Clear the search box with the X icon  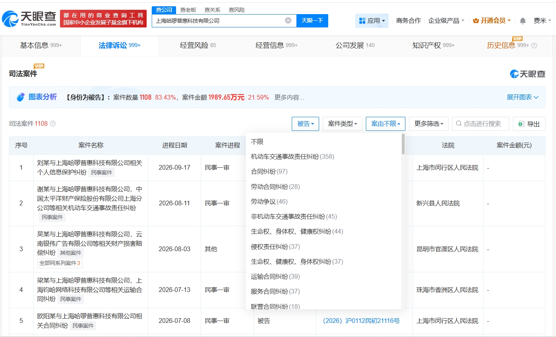(288, 20)
